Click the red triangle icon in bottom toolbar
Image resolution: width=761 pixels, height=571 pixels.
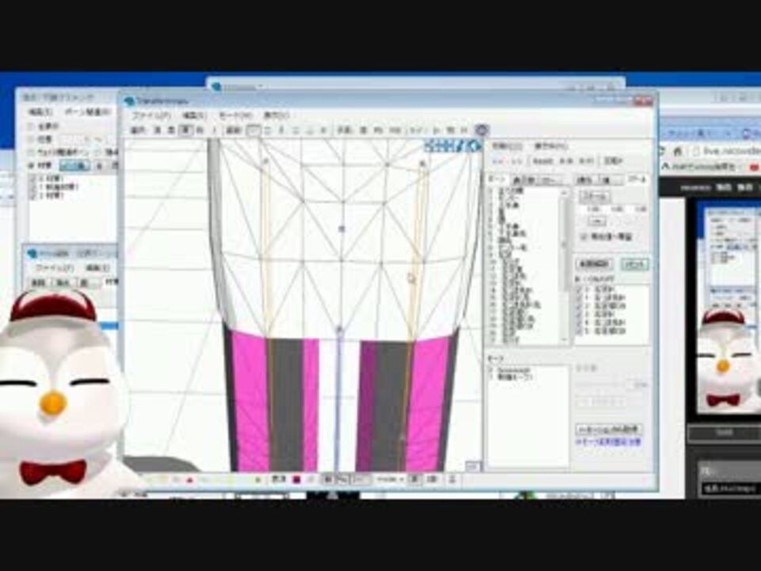(x=189, y=481)
